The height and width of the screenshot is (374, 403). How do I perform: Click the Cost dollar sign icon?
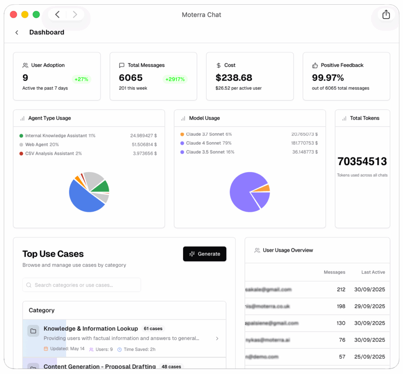(x=218, y=65)
